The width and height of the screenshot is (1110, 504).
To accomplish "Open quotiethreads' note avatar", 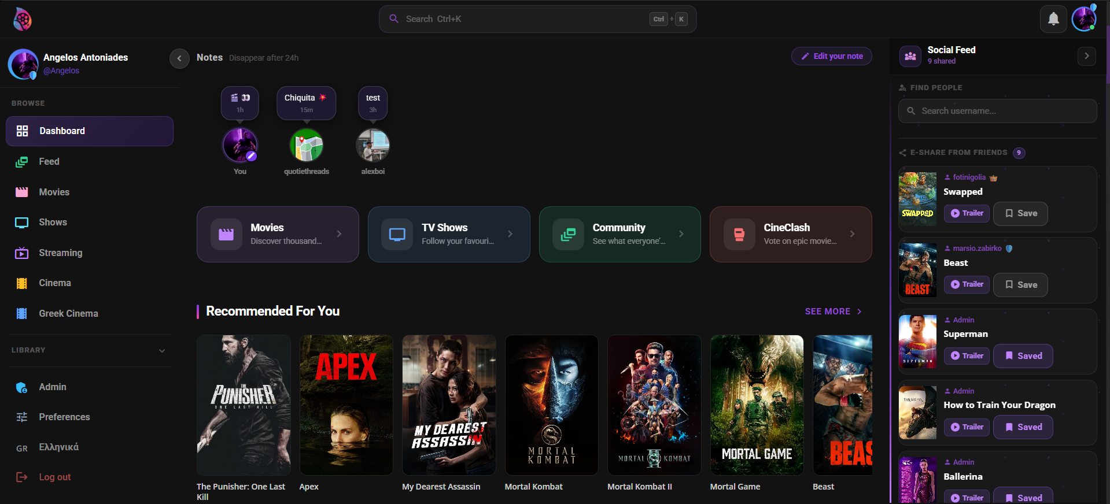I will click(307, 144).
